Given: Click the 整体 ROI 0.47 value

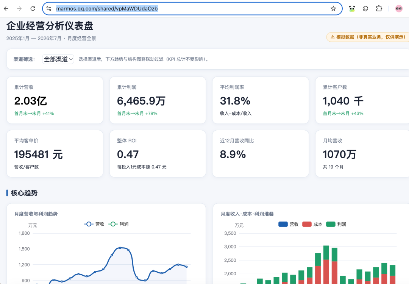Looking at the screenshot, I should (x=128, y=154).
